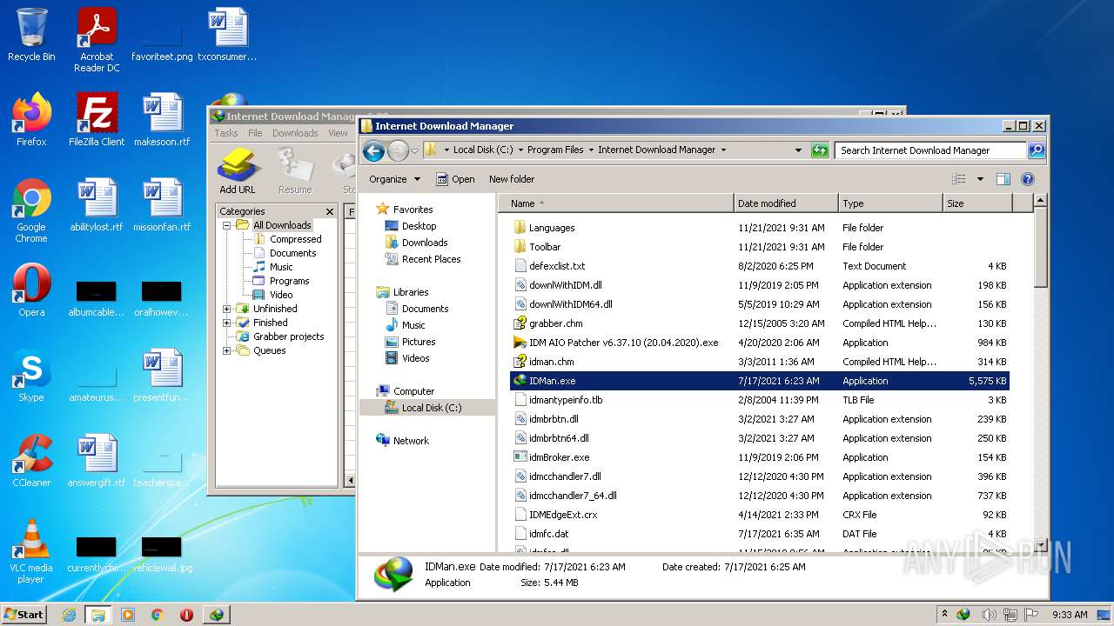Select Local Disk (C:) in navigation pane
Screen dimensions: 1114x626
432,408
